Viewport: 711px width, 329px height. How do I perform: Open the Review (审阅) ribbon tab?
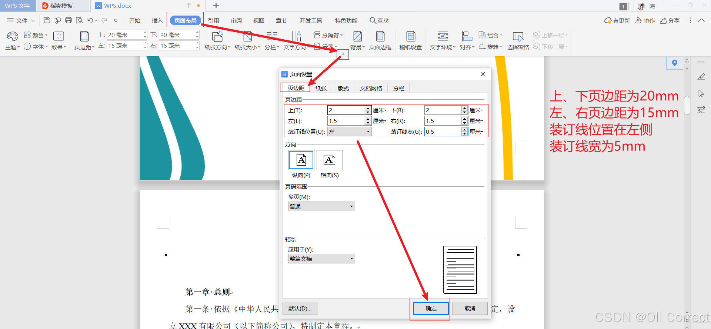pyautogui.click(x=236, y=20)
